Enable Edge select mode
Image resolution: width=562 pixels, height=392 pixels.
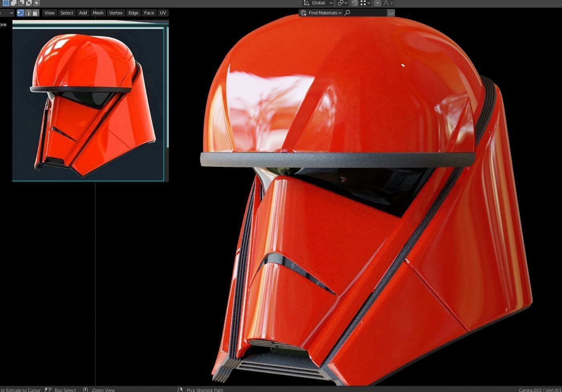coord(28,13)
